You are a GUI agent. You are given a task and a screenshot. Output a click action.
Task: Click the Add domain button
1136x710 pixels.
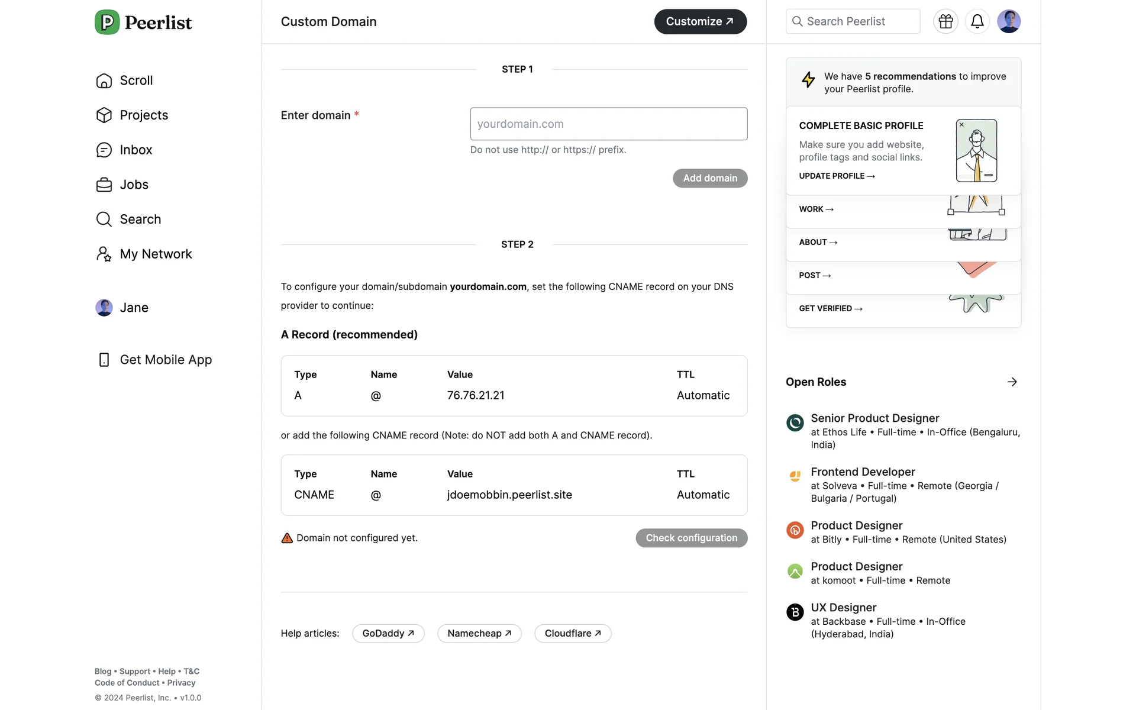[x=709, y=178]
